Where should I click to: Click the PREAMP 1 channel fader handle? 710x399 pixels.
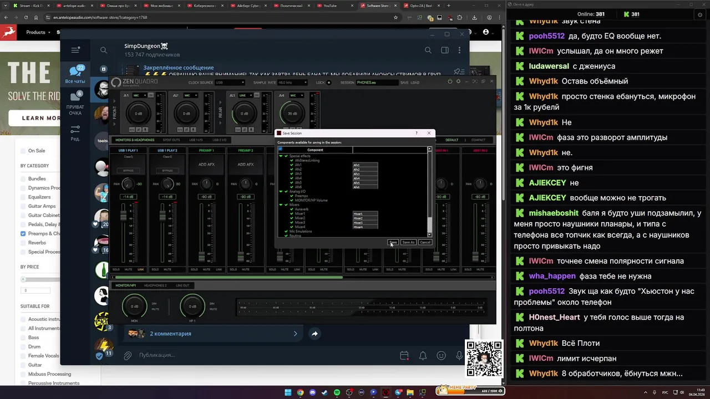(201, 257)
